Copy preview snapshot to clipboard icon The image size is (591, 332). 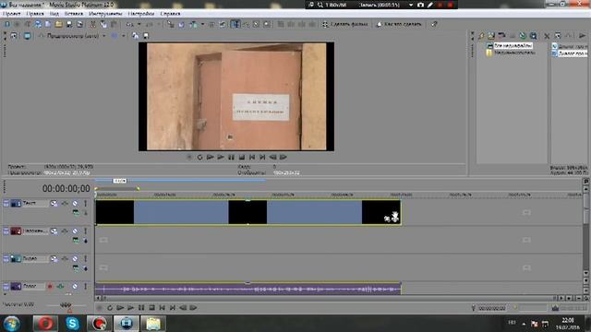tap(136, 36)
